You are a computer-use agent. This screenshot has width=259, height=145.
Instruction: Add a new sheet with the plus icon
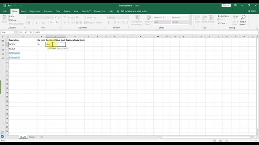coord(42,137)
